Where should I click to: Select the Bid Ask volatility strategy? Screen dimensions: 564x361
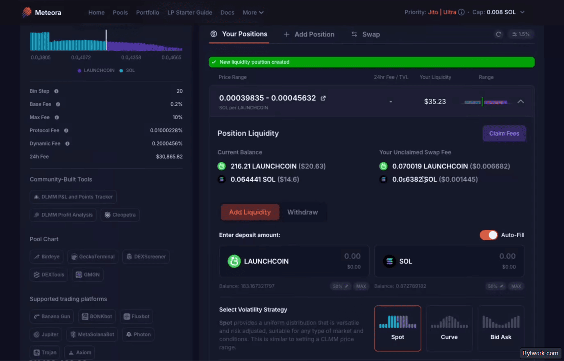tap(501, 328)
